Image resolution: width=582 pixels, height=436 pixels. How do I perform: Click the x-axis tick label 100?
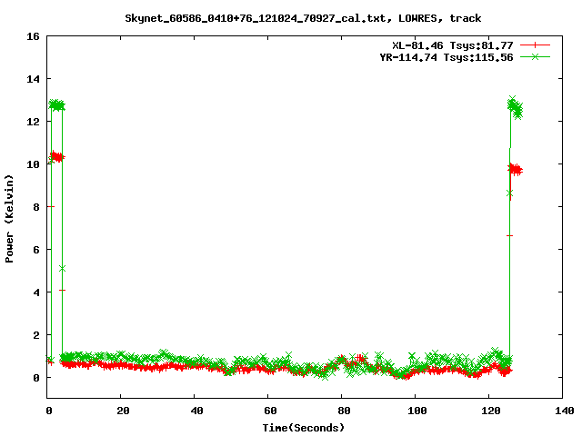[x=417, y=411]
